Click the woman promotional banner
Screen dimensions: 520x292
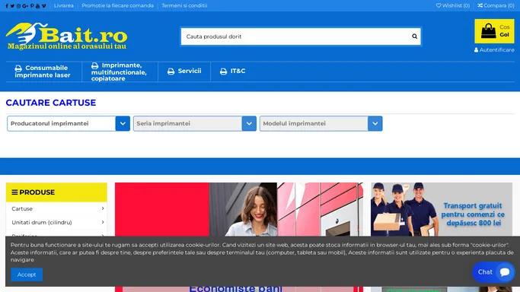(x=239, y=209)
